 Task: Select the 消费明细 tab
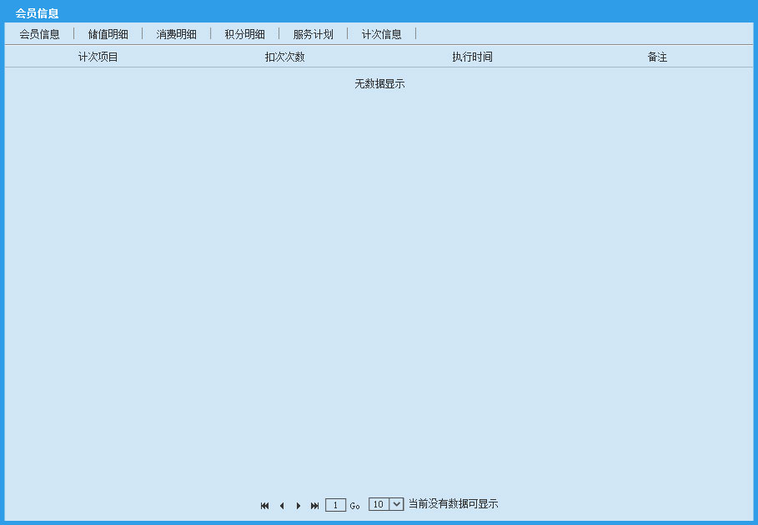point(177,34)
